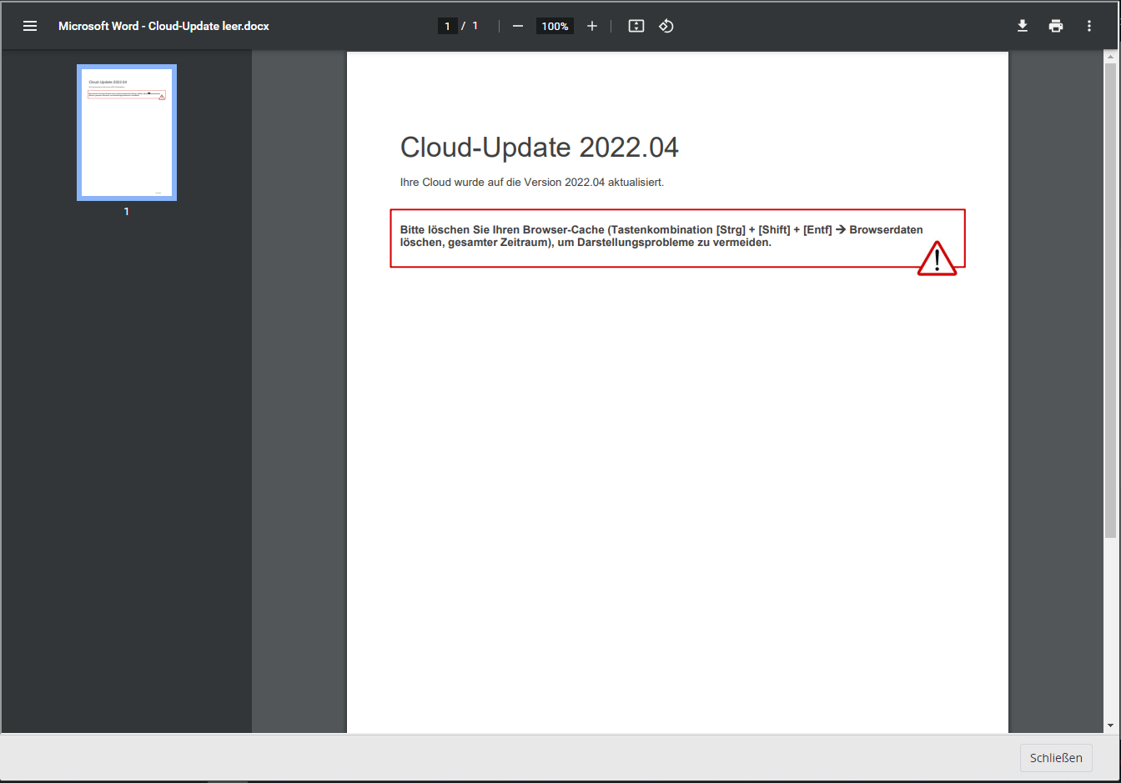
Task: Click the version 2022.04 update sentence
Action: [x=531, y=183]
